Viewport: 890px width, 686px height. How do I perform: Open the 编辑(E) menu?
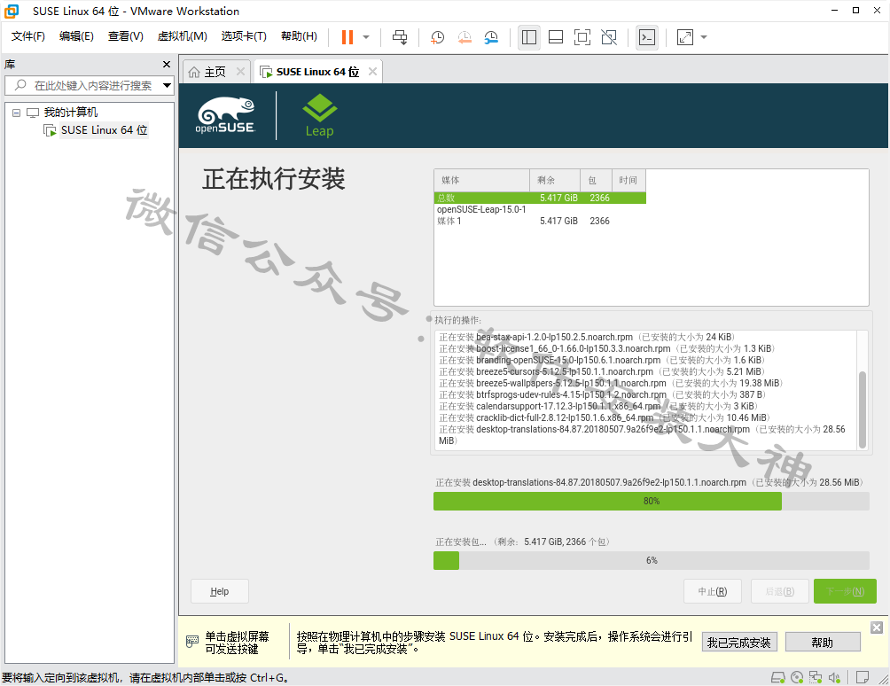click(x=76, y=36)
